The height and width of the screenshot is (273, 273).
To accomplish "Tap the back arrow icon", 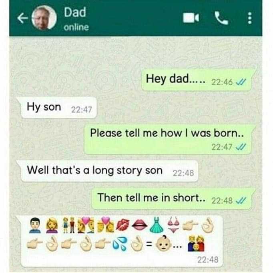I will click(23, 18).
